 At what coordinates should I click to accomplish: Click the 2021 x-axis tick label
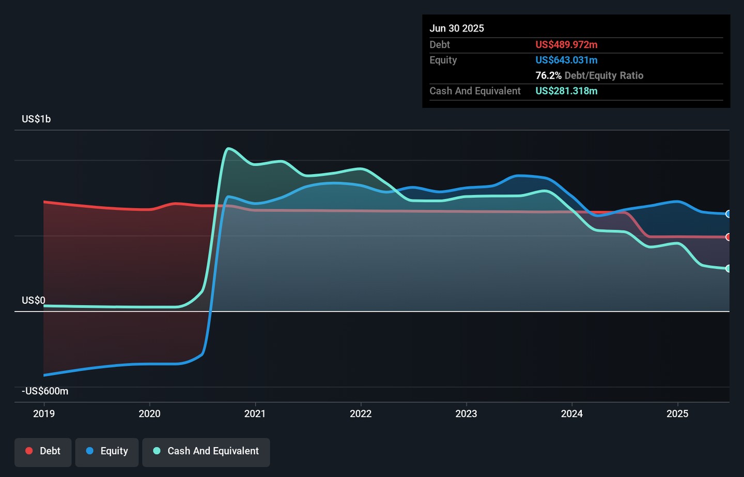pyautogui.click(x=255, y=413)
